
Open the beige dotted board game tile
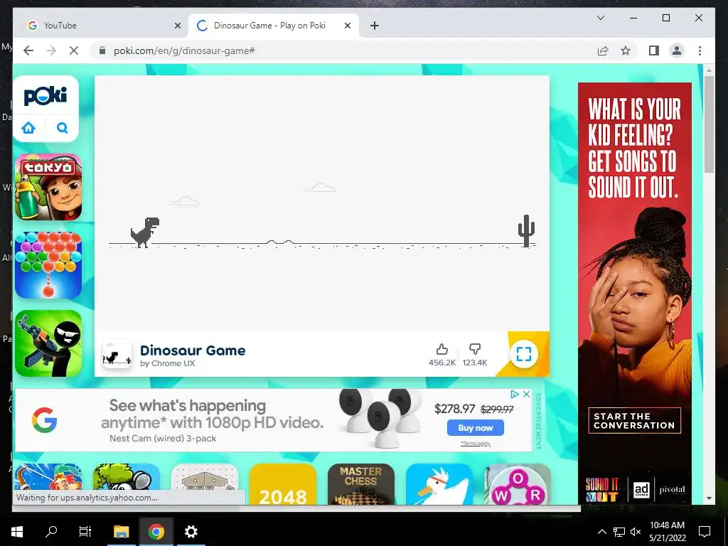[205, 484]
